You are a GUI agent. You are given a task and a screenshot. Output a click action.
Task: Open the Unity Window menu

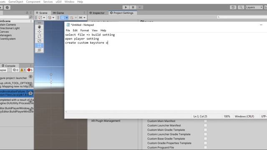pos(69,2)
